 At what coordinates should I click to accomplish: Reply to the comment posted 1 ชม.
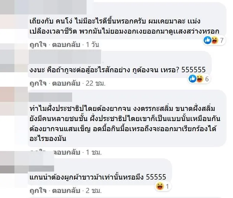click(x=66, y=152)
